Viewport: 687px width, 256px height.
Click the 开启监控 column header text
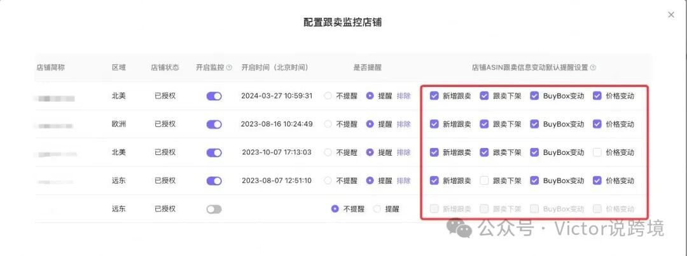[x=210, y=68]
